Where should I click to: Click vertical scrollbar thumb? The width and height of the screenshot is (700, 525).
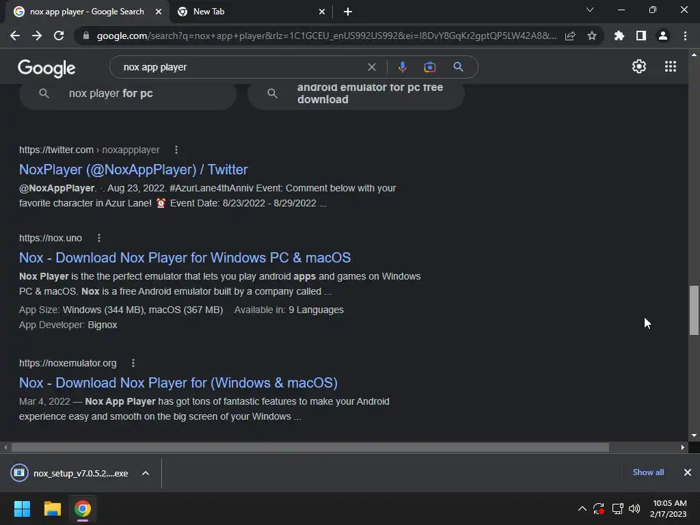click(694, 310)
